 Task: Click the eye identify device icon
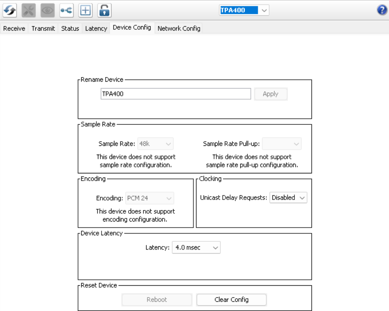pyautogui.click(x=47, y=10)
